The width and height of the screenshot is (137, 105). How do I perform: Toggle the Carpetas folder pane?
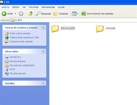tap(61, 14)
